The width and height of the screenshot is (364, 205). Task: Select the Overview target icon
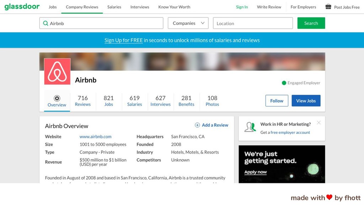(57, 98)
